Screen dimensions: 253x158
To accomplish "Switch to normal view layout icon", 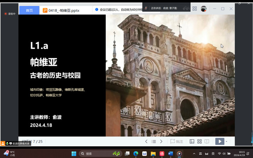I will pyautogui.click(x=192, y=141).
